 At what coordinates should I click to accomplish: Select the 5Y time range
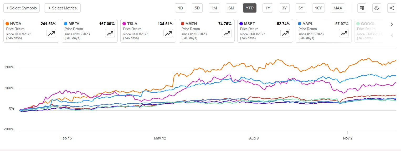click(301, 8)
